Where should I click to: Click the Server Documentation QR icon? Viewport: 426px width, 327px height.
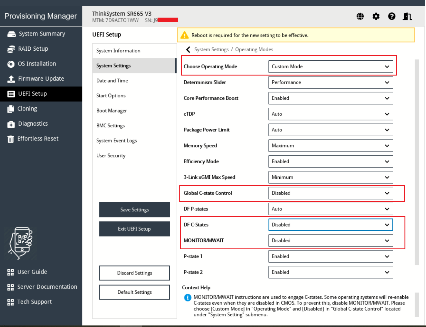coord(11,287)
